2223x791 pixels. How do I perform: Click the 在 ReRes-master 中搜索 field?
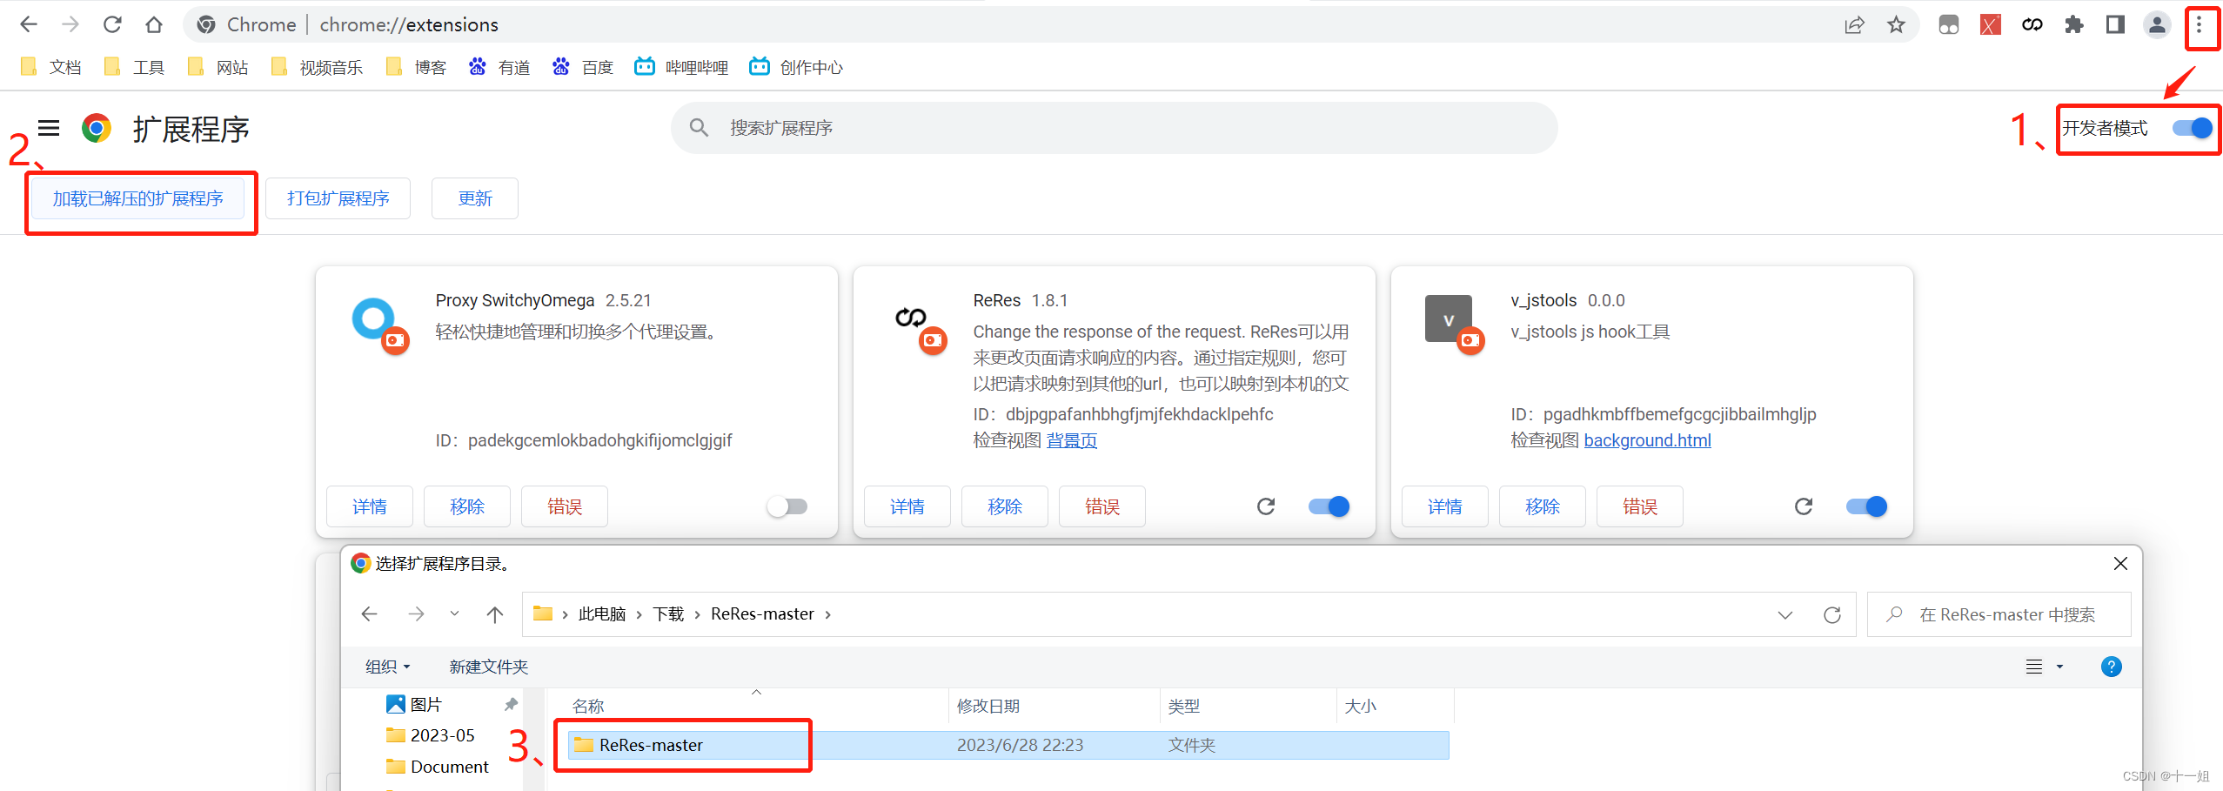pos(1999,614)
